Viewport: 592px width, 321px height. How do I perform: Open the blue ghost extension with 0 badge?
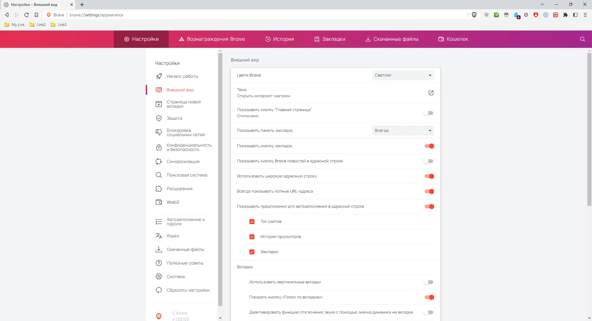(517, 15)
